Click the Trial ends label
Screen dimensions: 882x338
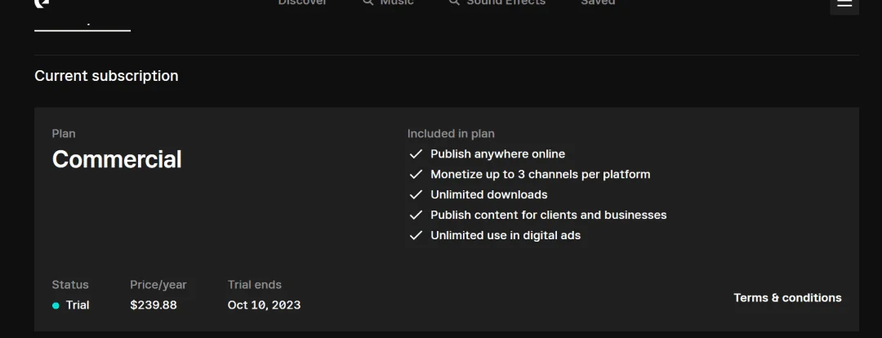coord(255,285)
